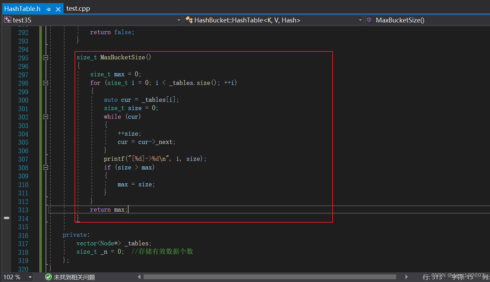
Task: Open the test35 project scope dropdown
Action: (x=179, y=20)
